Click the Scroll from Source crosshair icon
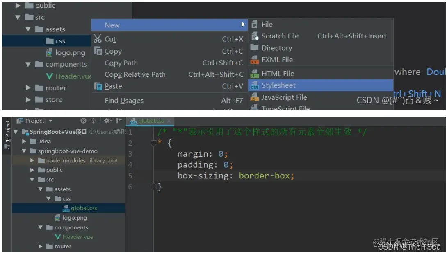Viewport: 447px width, 254px height. pos(83,121)
